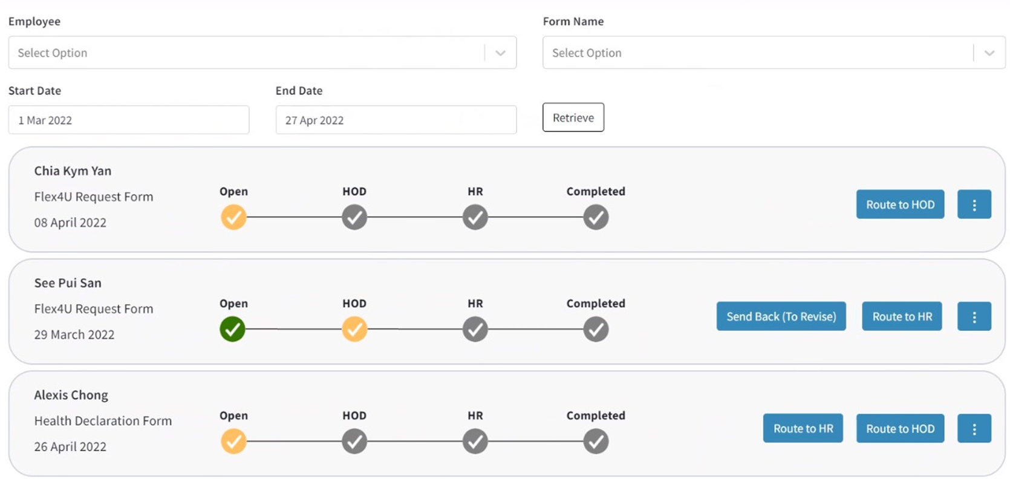The height and width of the screenshot is (479, 1010).
Task: Click HOD status icon for Alexis Chong
Action: 354,441
